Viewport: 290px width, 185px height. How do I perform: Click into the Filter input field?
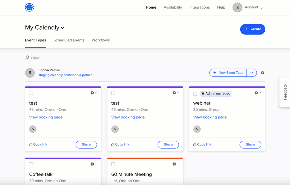35,58
